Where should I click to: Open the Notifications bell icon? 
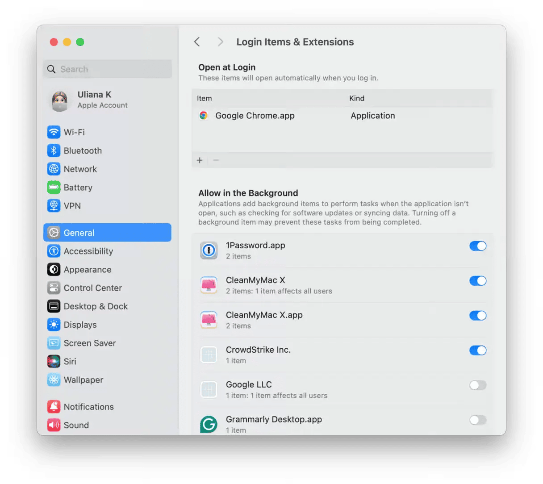54,407
